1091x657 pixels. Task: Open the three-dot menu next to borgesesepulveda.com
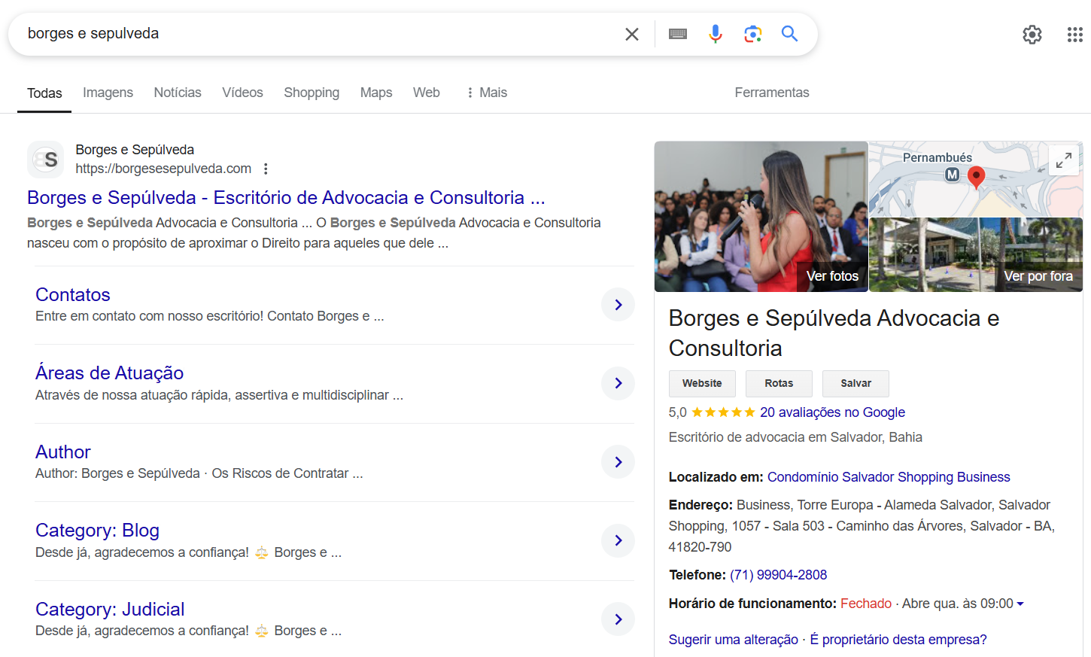coord(266,169)
